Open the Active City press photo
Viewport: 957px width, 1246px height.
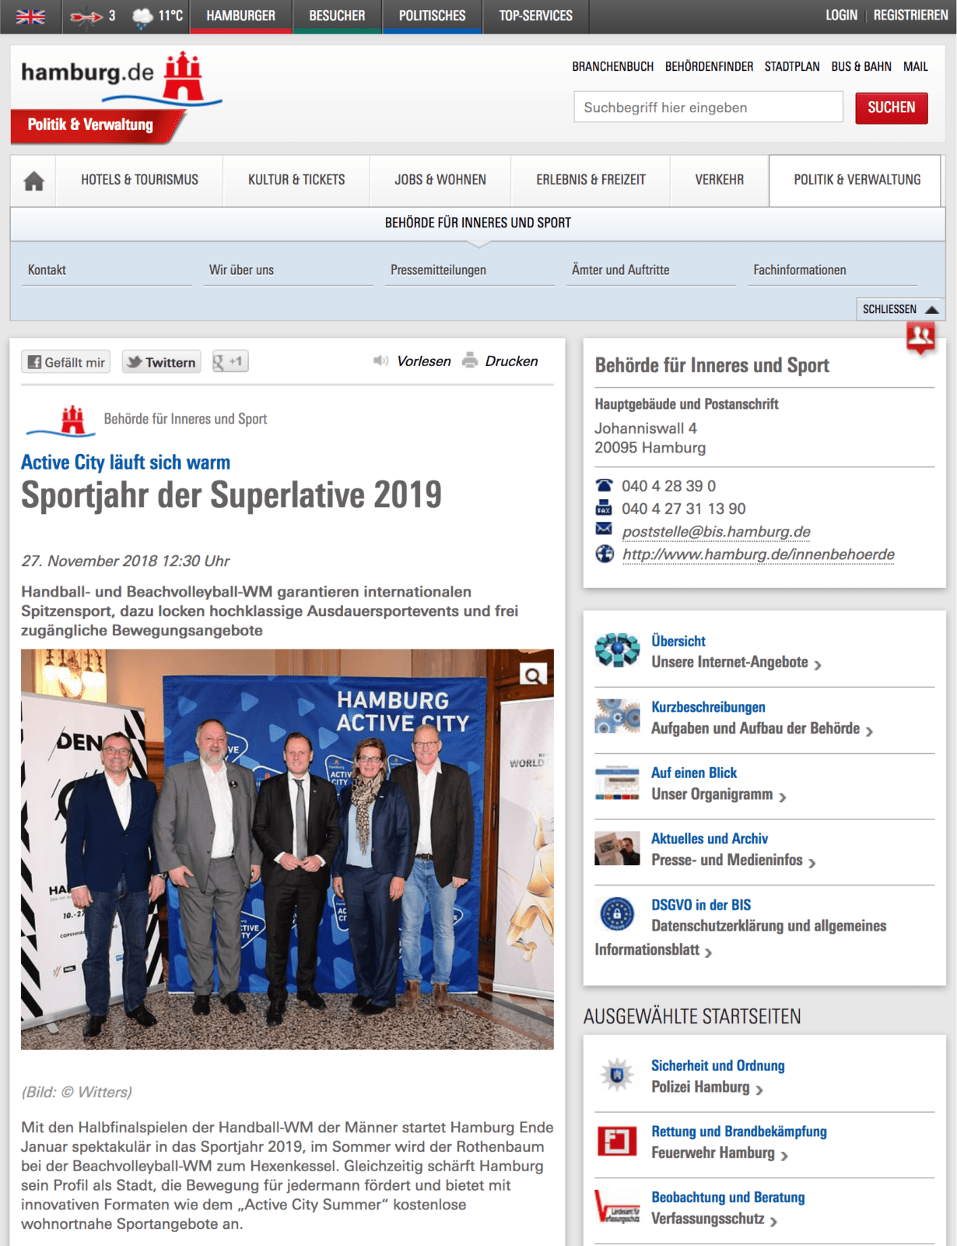(x=287, y=849)
